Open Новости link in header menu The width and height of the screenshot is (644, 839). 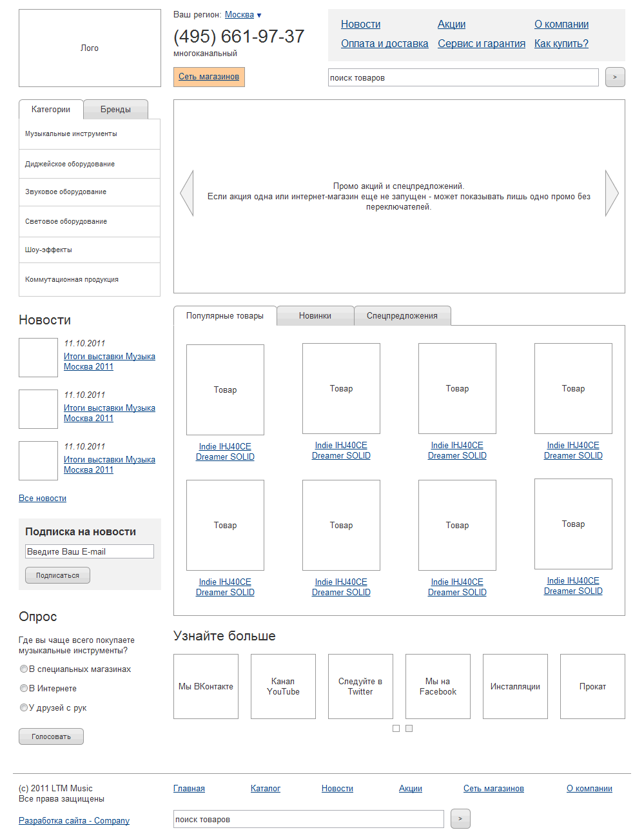[360, 25]
